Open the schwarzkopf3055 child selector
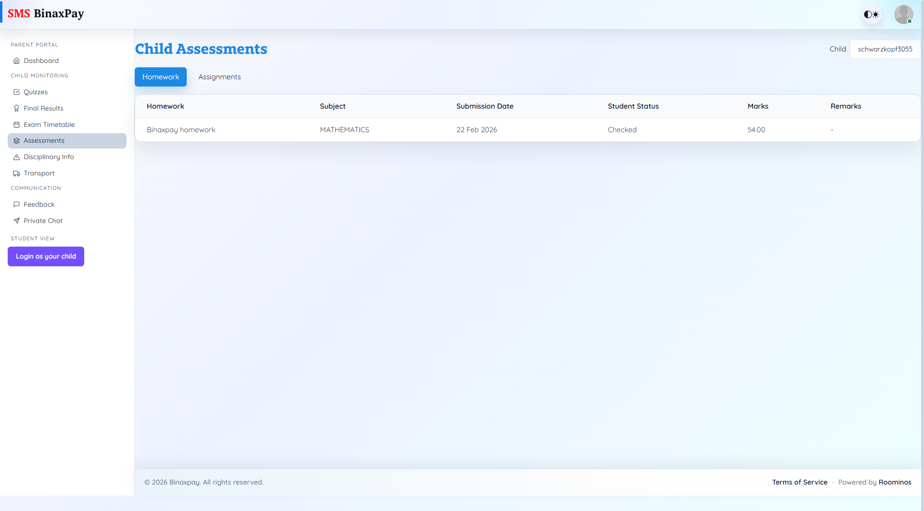The height and width of the screenshot is (511, 924). [885, 49]
